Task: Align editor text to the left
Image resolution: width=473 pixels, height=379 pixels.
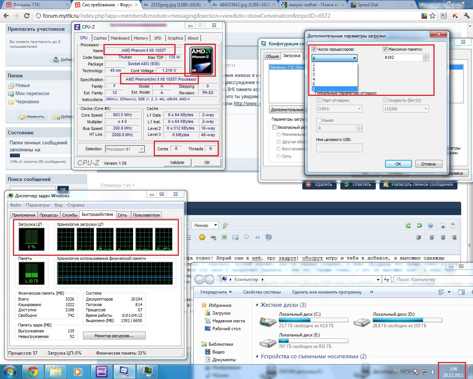Action: point(432,237)
